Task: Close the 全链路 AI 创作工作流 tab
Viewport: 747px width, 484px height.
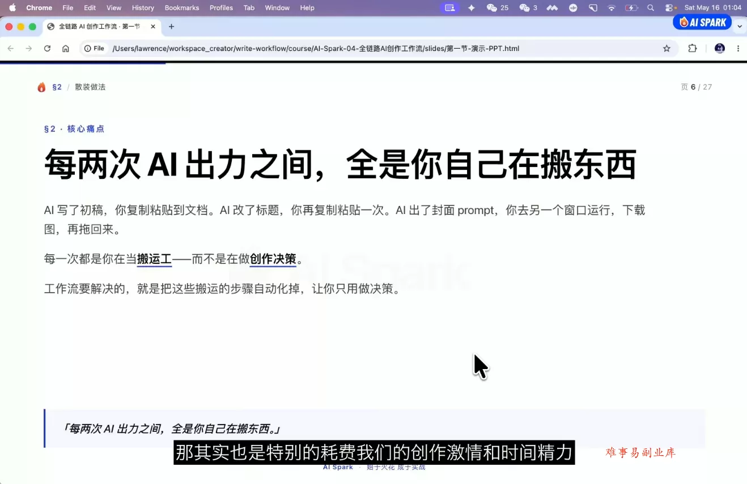Action: (x=153, y=27)
